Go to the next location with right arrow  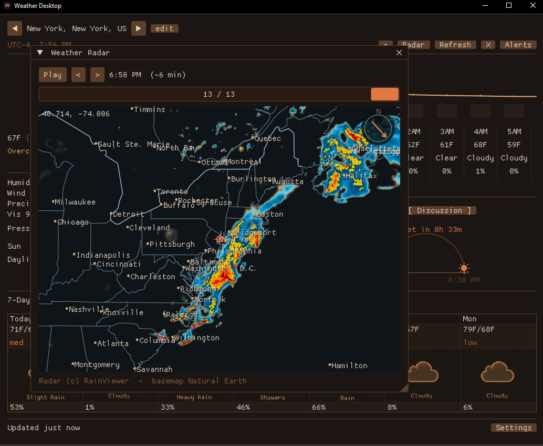(x=139, y=28)
